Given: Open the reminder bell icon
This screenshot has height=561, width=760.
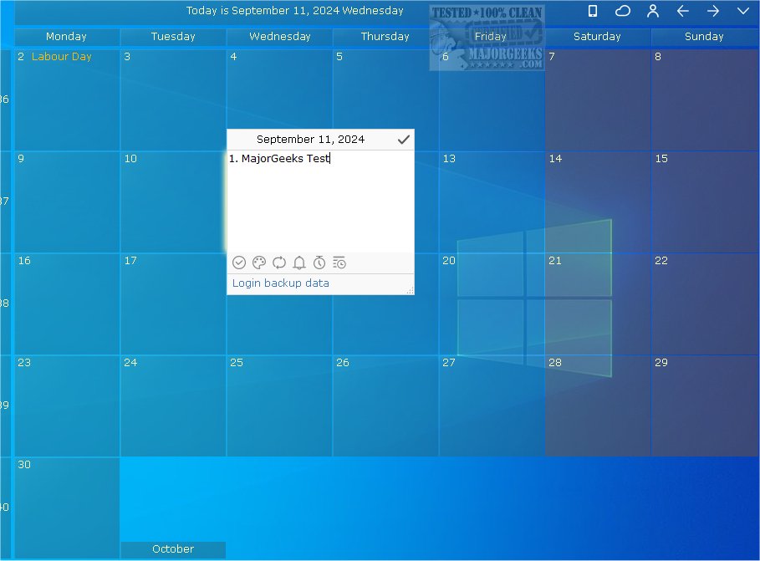Looking at the screenshot, I should tap(299, 263).
